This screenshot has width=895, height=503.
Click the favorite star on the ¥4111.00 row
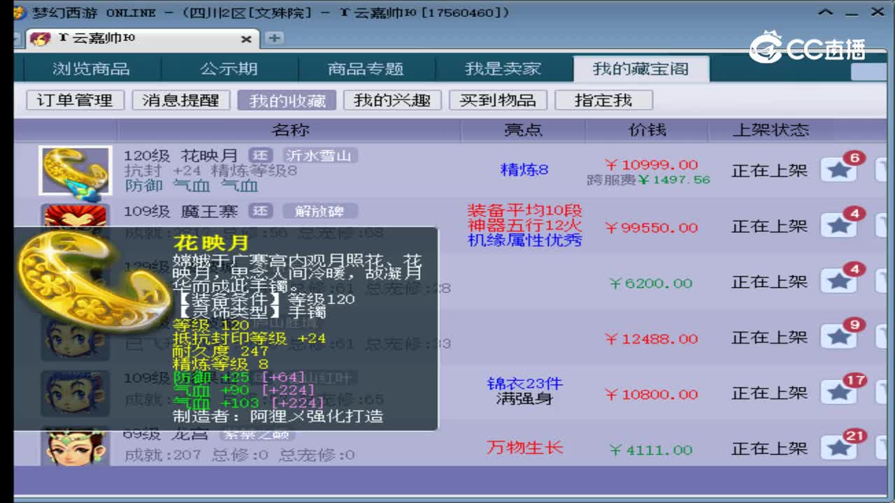point(838,449)
